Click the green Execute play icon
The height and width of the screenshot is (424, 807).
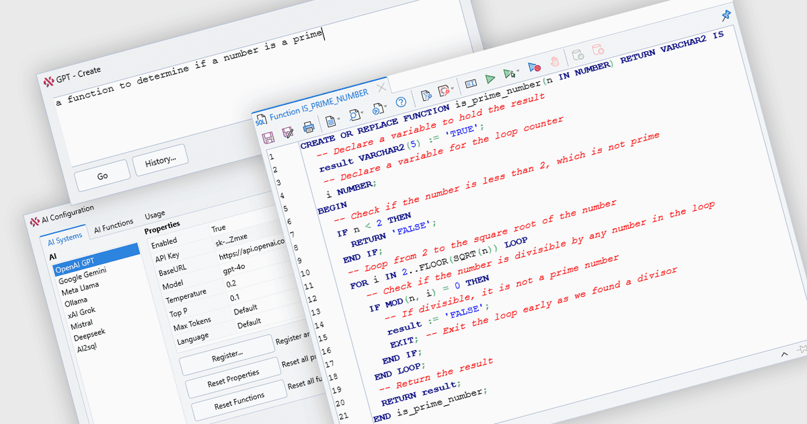pos(490,78)
